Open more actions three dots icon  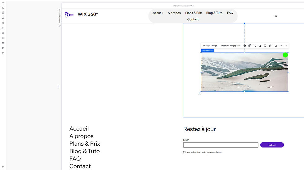click(x=286, y=46)
